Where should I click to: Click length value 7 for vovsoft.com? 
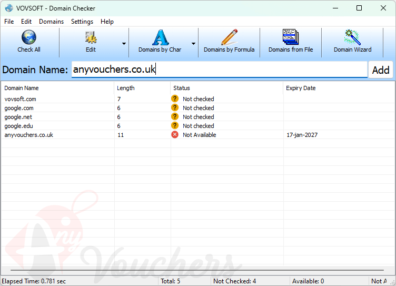click(119, 99)
